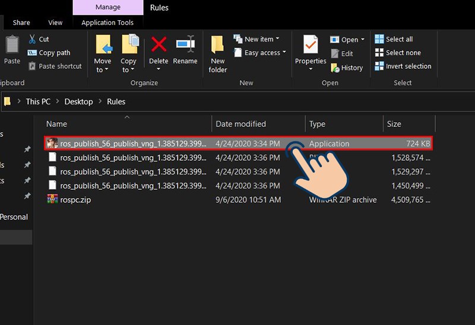Viewport: 475px width, 325px height.
Task: Switch to the View ribbon tab
Action: pyautogui.click(x=55, y=23)
